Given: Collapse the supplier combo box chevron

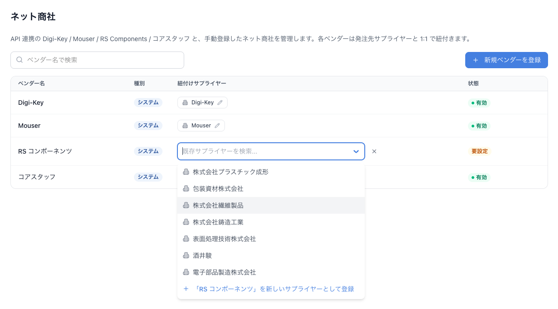Looking at the screenshot, I should (356, 152).
